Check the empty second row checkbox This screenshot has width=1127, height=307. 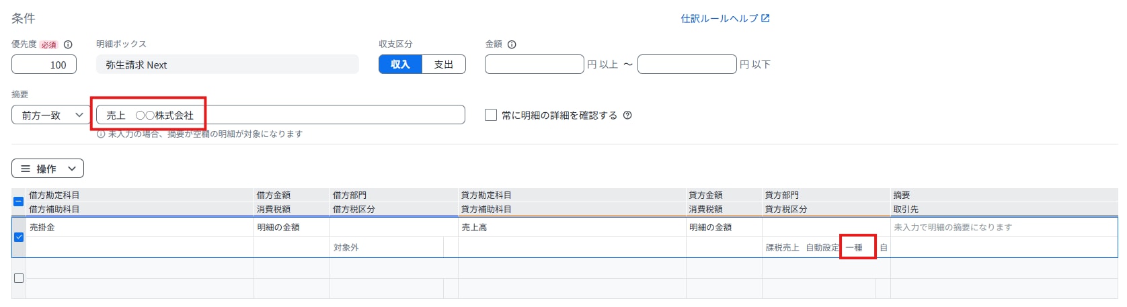[19, 278]
